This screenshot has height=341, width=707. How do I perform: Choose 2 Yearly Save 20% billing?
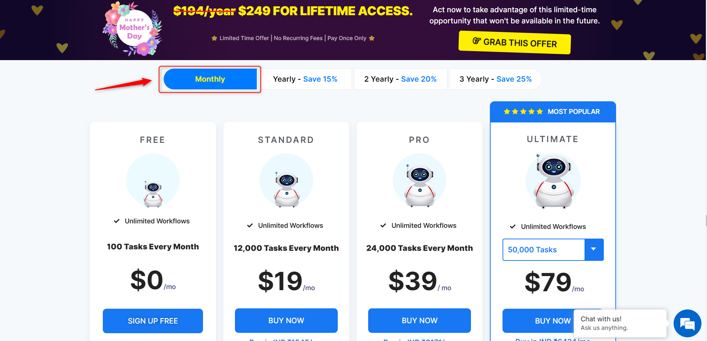(400, 79)
